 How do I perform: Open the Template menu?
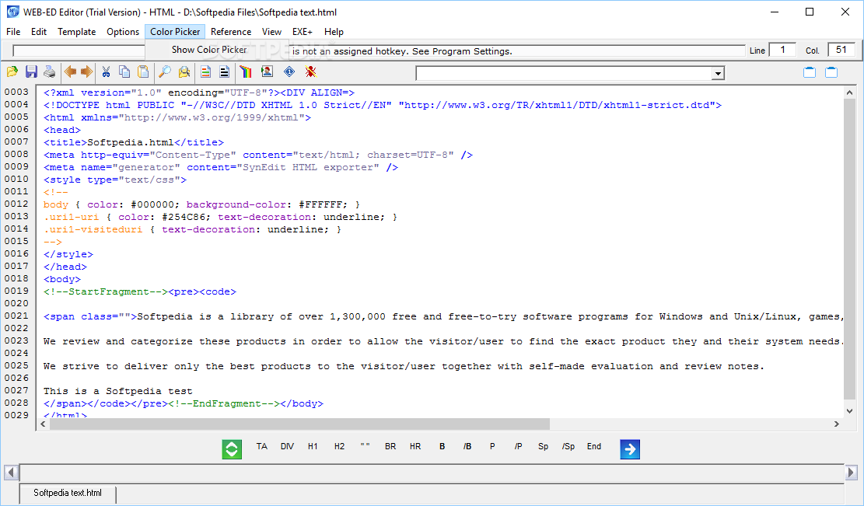tap(76, 32)
